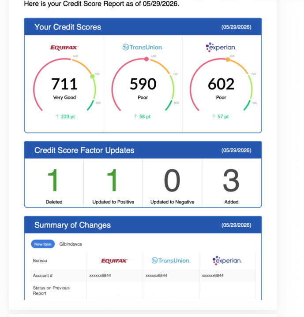Click the Your Credit Scores header title

coord(68,27)
